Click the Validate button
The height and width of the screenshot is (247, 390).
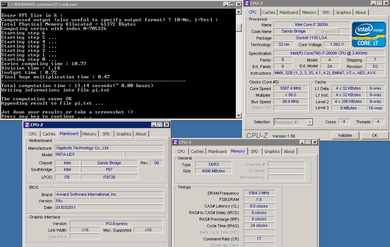pyautogui.click(x=345, y=135)
